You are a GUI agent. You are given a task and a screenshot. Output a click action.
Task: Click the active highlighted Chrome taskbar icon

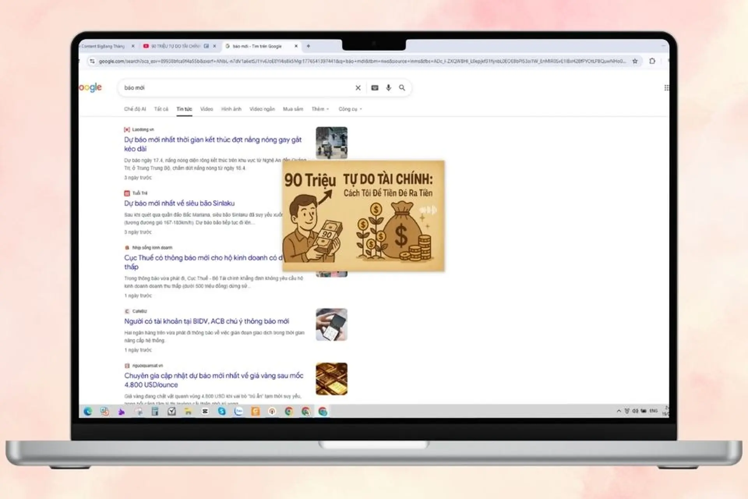pyautogui.click(x=323, y=411)
